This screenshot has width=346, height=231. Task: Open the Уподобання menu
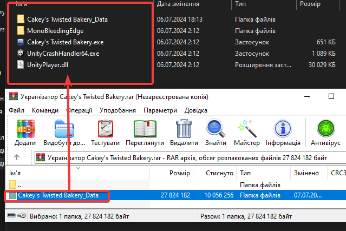pos(117,110)
